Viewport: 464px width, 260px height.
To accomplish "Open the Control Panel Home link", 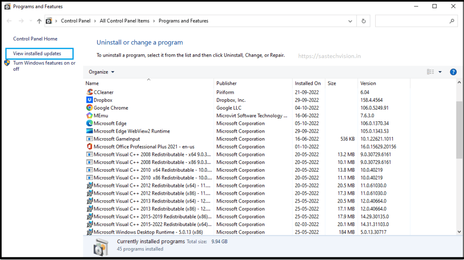I will pos(35,39).
